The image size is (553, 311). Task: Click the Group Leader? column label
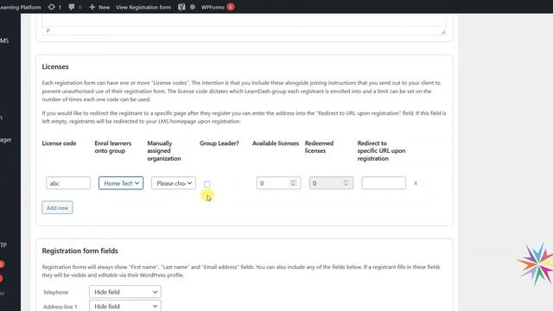[219, 143]
